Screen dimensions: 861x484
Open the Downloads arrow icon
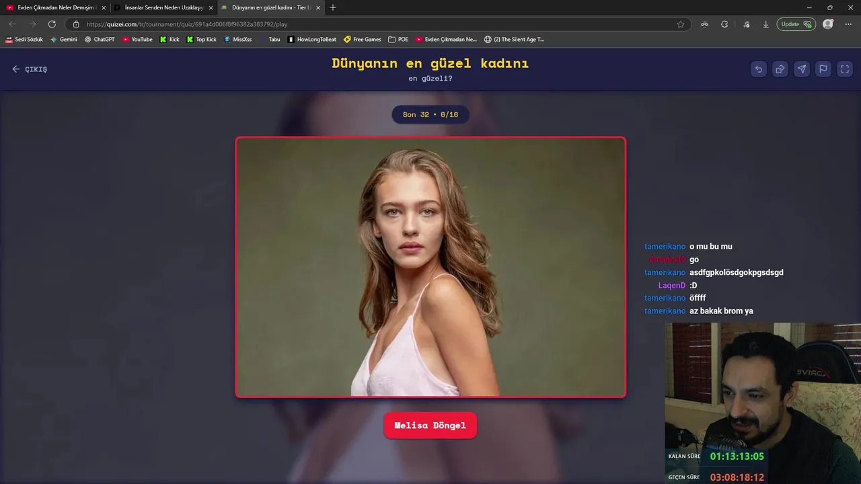[x=765, y=24]
